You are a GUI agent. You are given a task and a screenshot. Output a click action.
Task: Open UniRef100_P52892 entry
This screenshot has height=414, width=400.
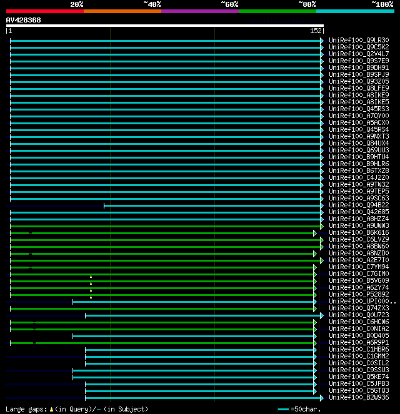[x=359, y=294]
